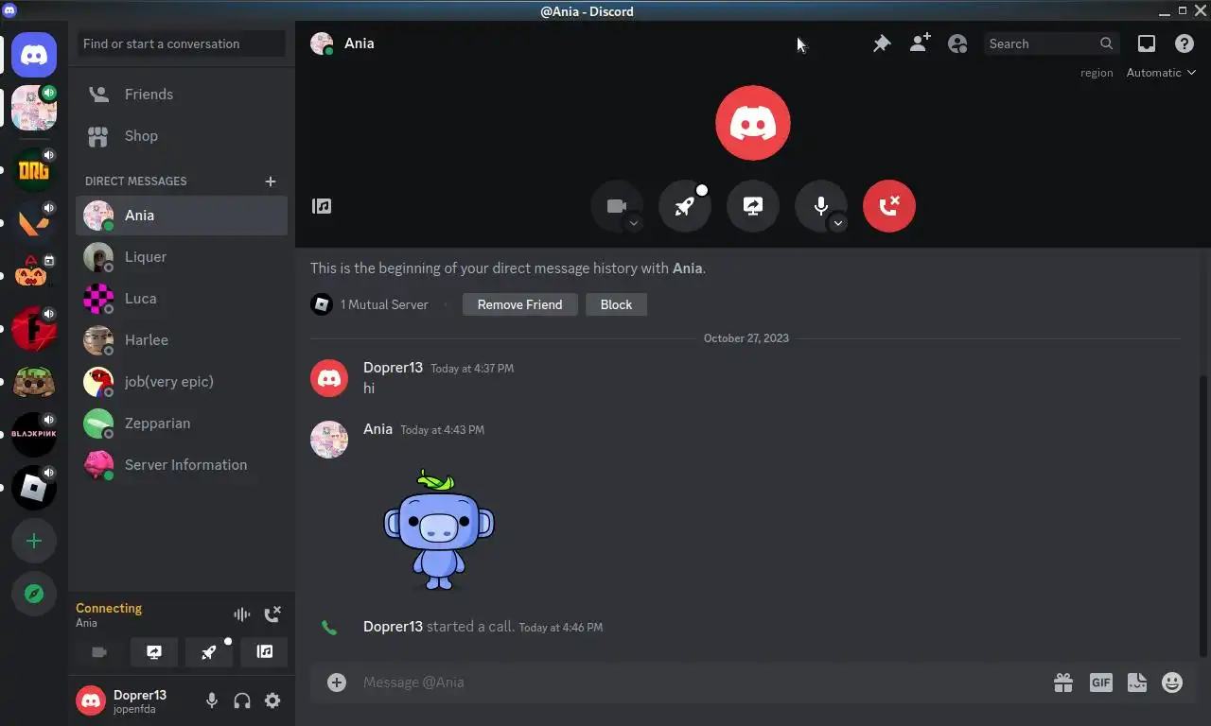Image resolution: width=1211 pixels, height=726 pixels.
Task: Click Ania username in message
Action: [377, 428]
